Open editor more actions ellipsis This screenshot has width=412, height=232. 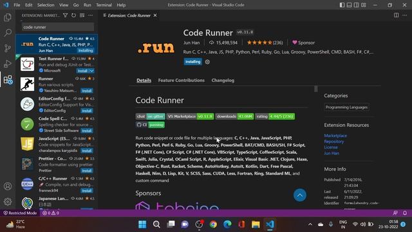coord(405,15)
